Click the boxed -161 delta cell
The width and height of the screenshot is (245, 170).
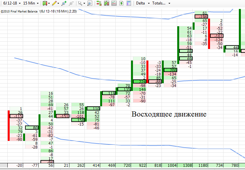pos(217,36)
